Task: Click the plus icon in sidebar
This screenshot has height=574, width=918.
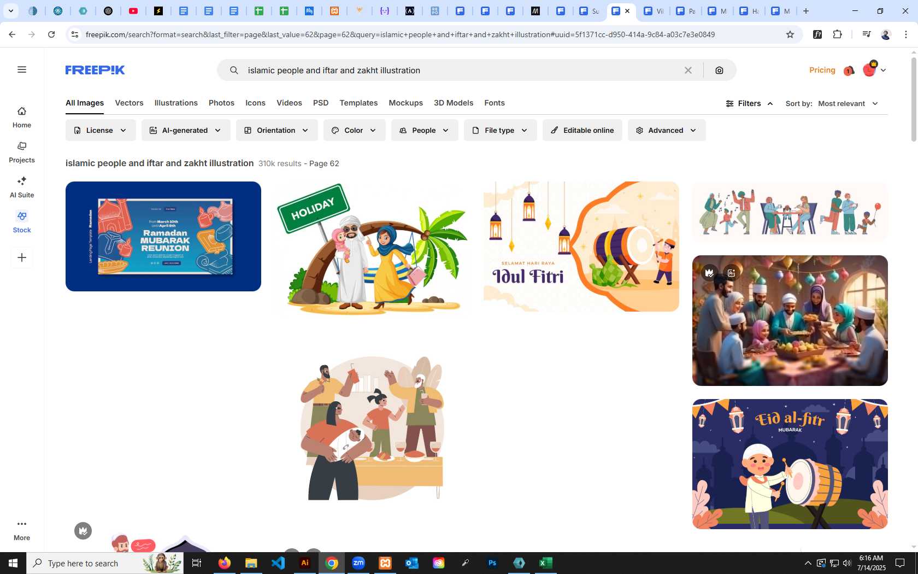Action: tap(22, 257)
